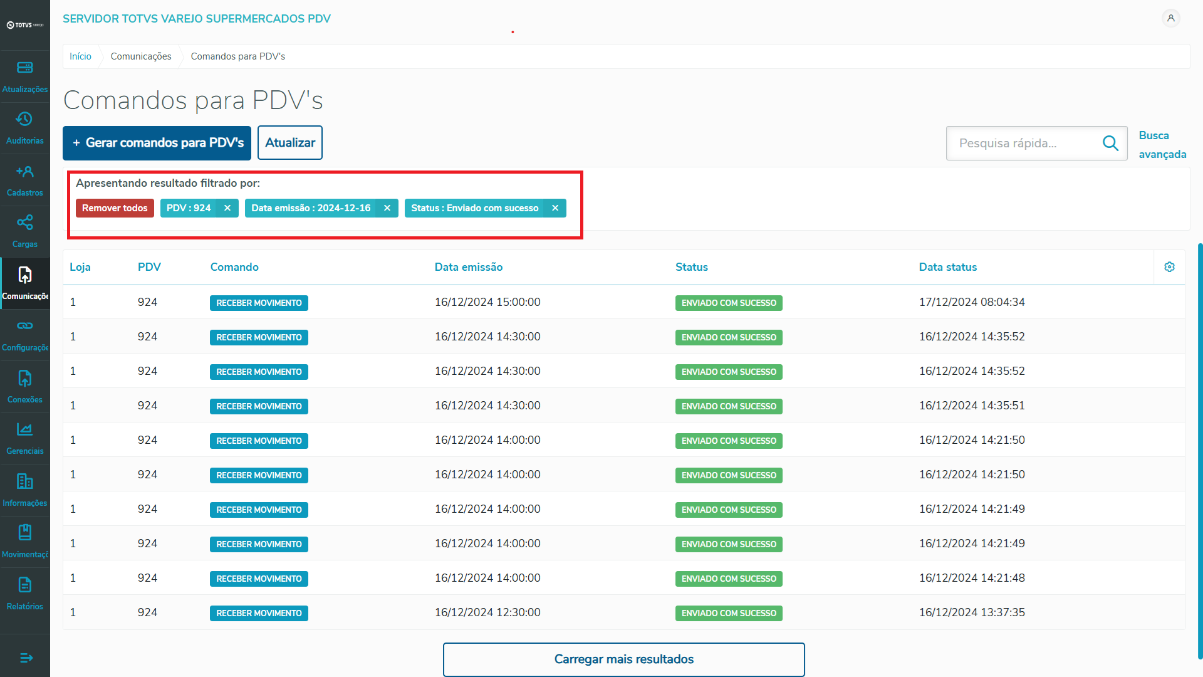Image resolution: width=1203 pixels, height=677 pixels.
Task: Click the user profile avatar icon
Action: click(1170, 18)
